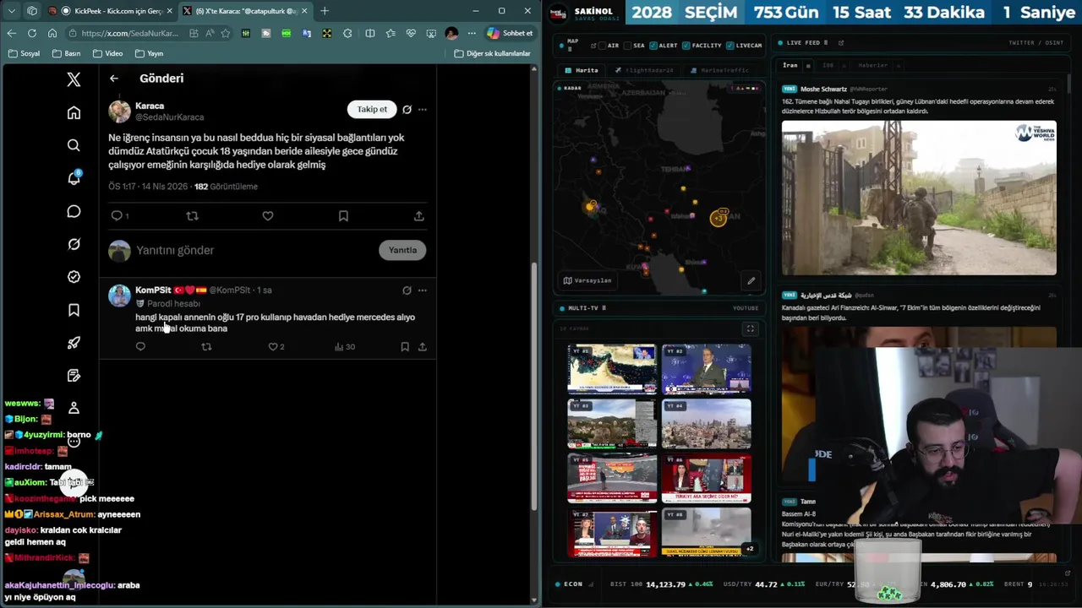1082x608 pixels.
Task: Select İran live feed tab
Action: [790, 65]
